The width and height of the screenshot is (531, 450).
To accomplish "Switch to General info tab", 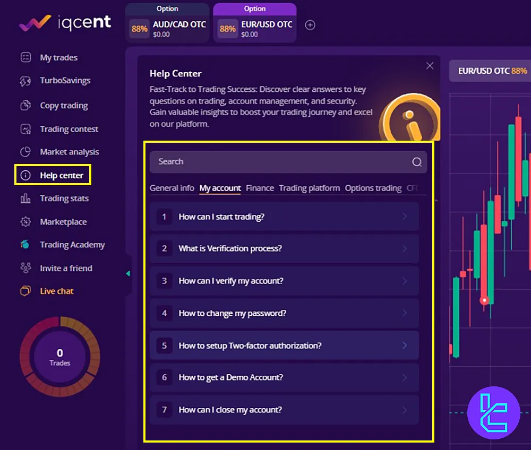I will (x=172, y=188).
